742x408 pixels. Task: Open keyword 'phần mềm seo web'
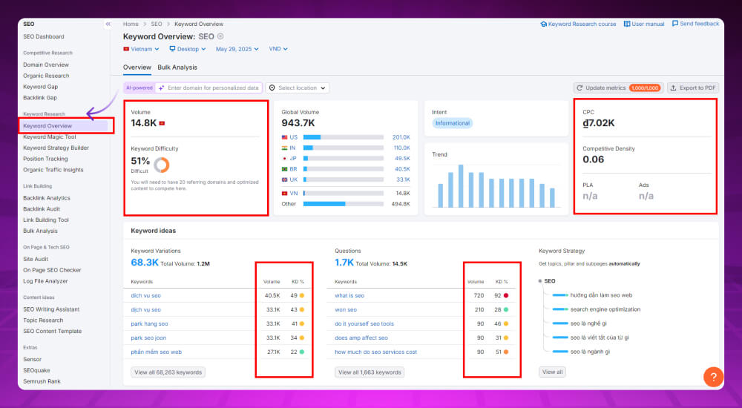coord(156,352)
